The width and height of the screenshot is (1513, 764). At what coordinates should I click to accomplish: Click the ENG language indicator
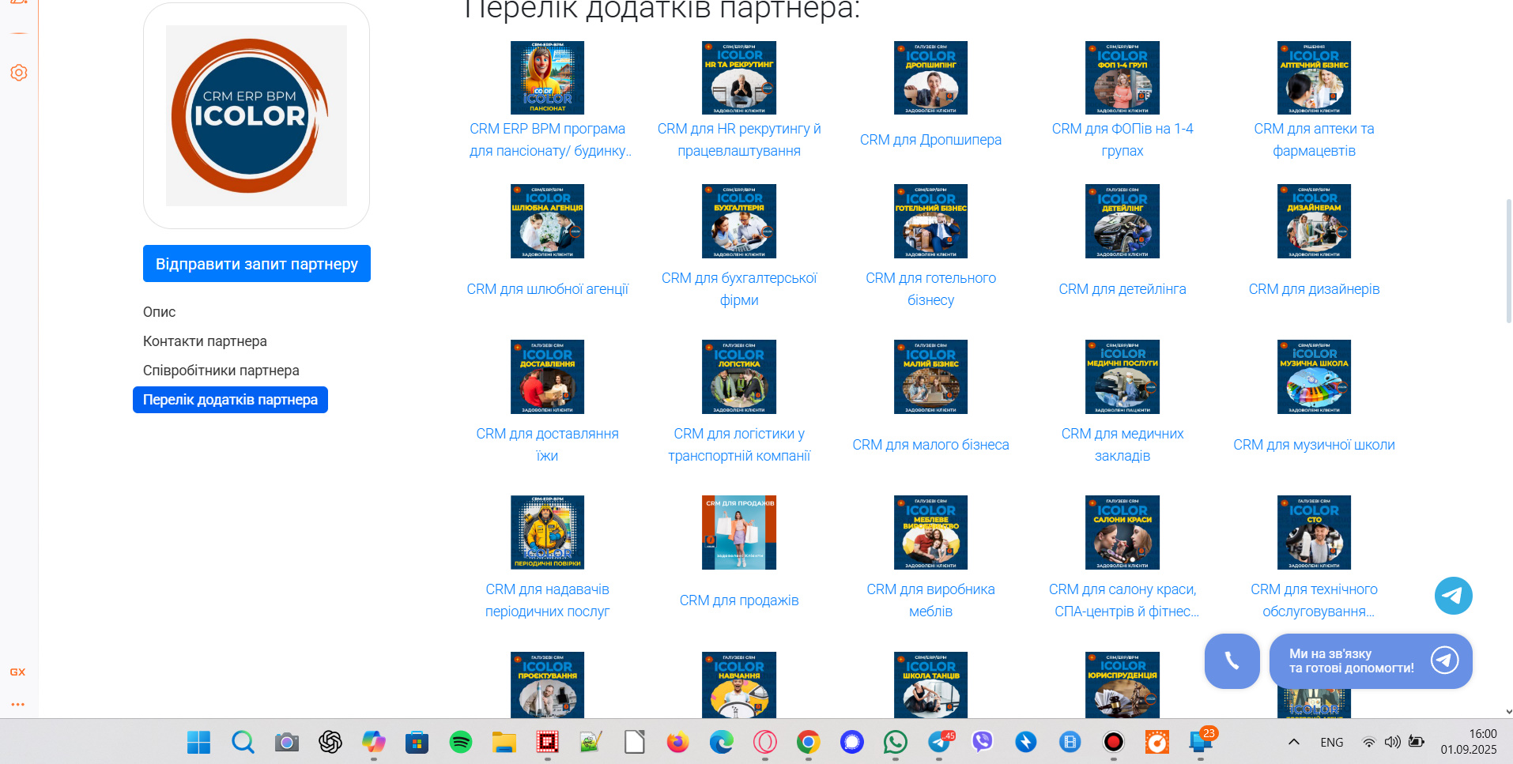(1332, 742)
